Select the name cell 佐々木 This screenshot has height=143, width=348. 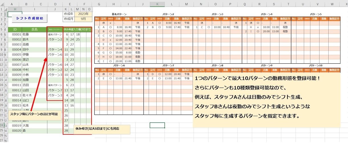point(35,95)
